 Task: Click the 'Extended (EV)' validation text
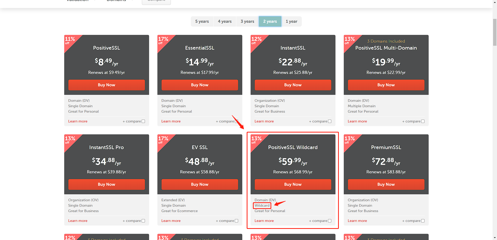click(x=173, y=200)
